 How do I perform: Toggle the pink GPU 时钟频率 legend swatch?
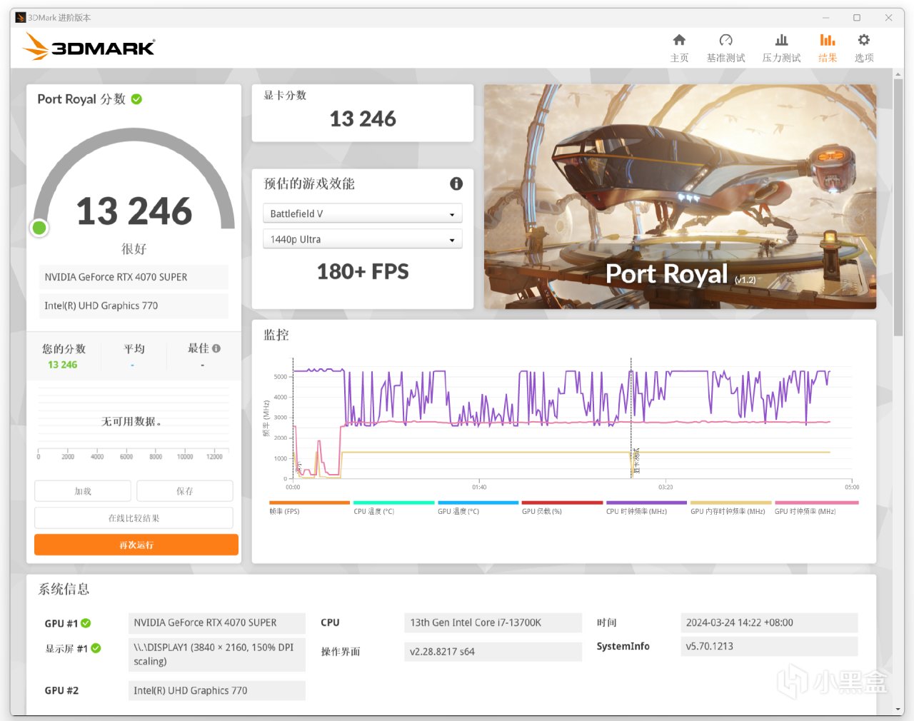point(816,503)
